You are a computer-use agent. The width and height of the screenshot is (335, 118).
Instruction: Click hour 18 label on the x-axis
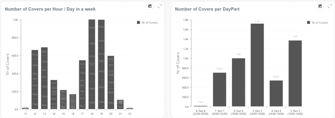point(92,114)
